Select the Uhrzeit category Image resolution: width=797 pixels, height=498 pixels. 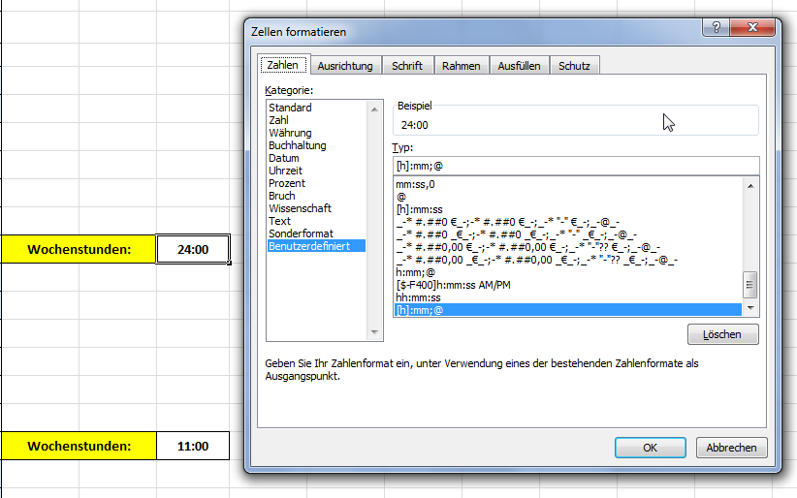coord(285,171)
